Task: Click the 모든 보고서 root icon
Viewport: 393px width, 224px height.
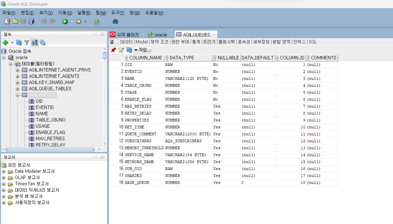Action: [x=4, y=165]
